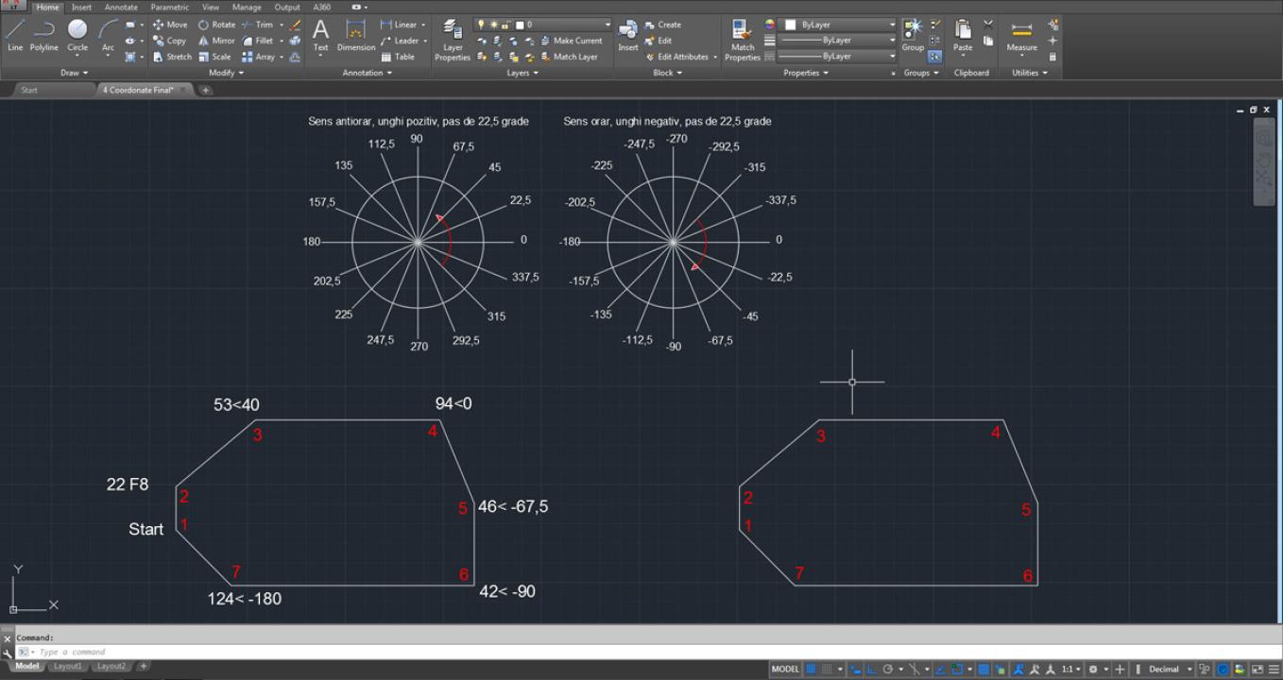This screenshot has width=1283, height=680.
Task: Open Layer Properties manager
Action: tap(453, 41)
